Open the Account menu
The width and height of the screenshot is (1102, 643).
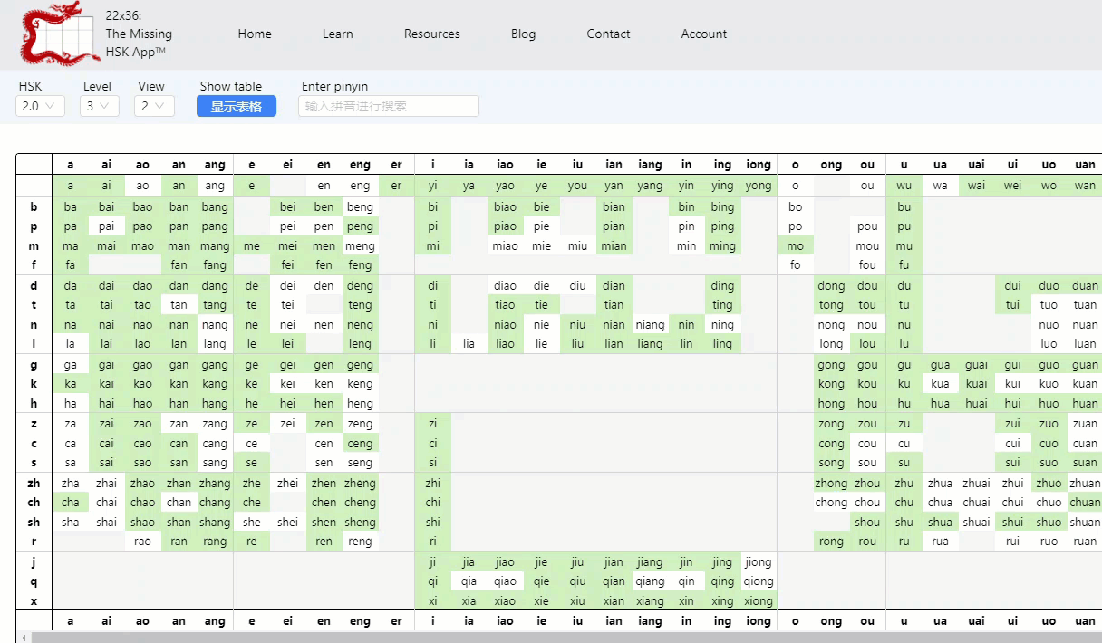click(x=703, y=34)
